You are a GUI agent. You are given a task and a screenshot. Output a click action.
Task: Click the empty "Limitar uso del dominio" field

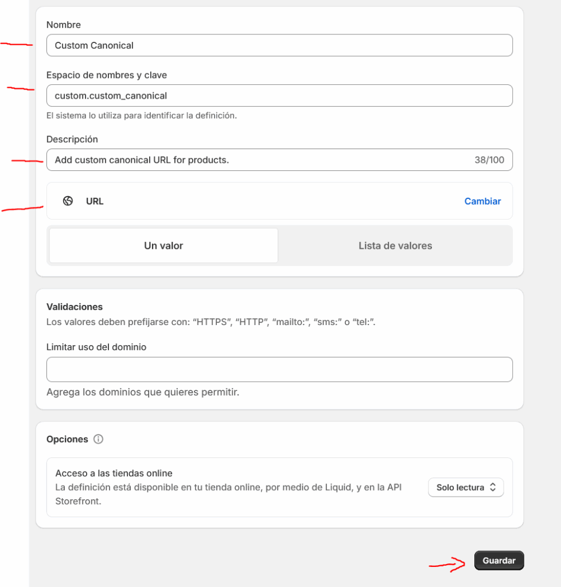tap(279, 370)
